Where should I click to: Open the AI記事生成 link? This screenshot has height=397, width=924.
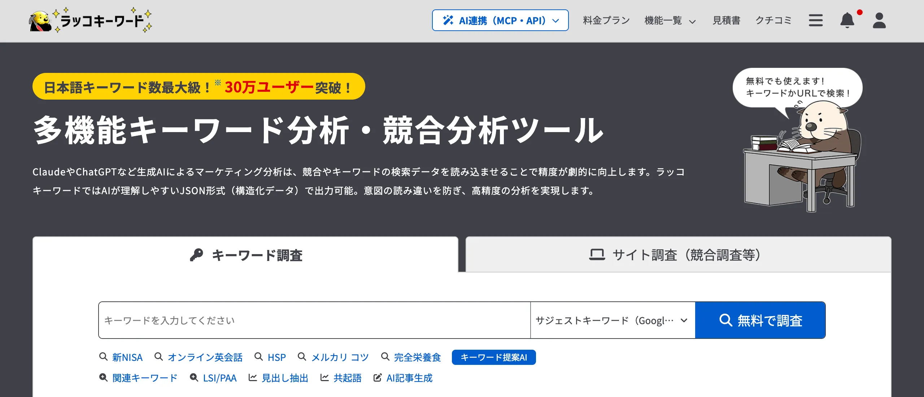point(409,378)
